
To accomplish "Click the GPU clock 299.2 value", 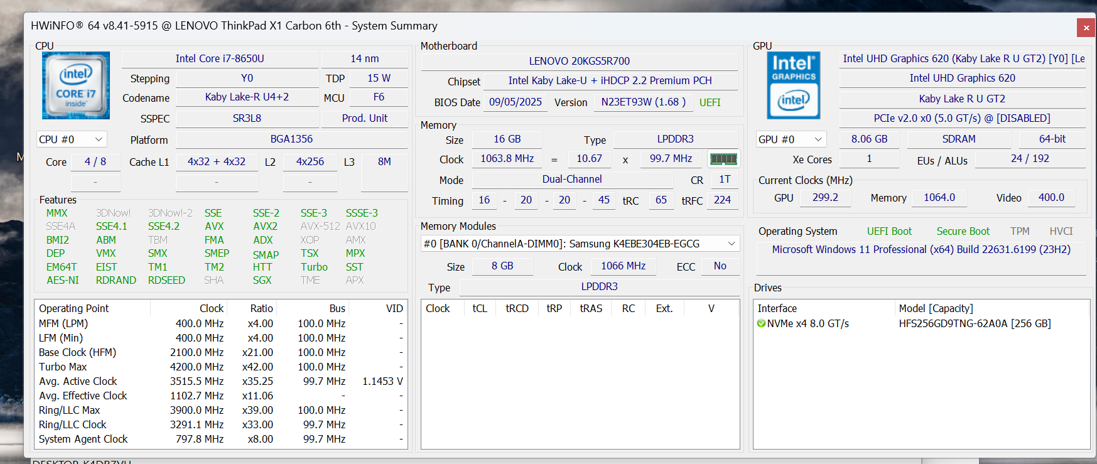I will tap(825, 198).
